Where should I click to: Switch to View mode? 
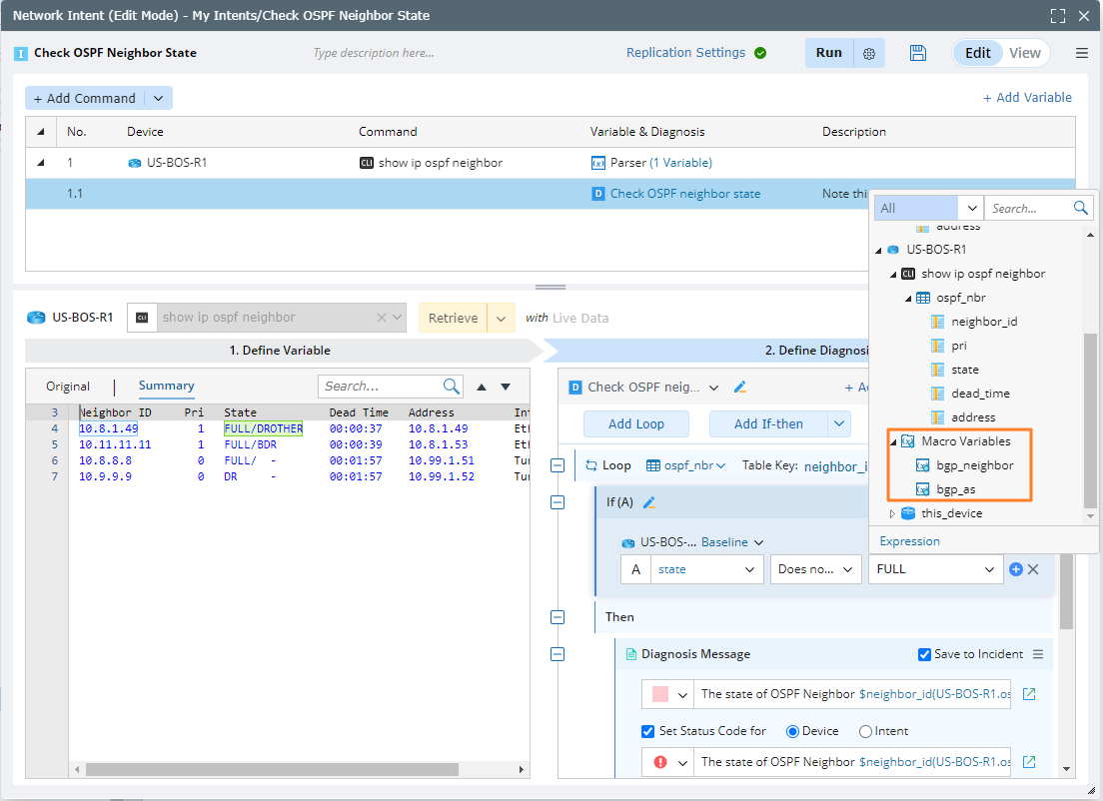coord(1024,53)
